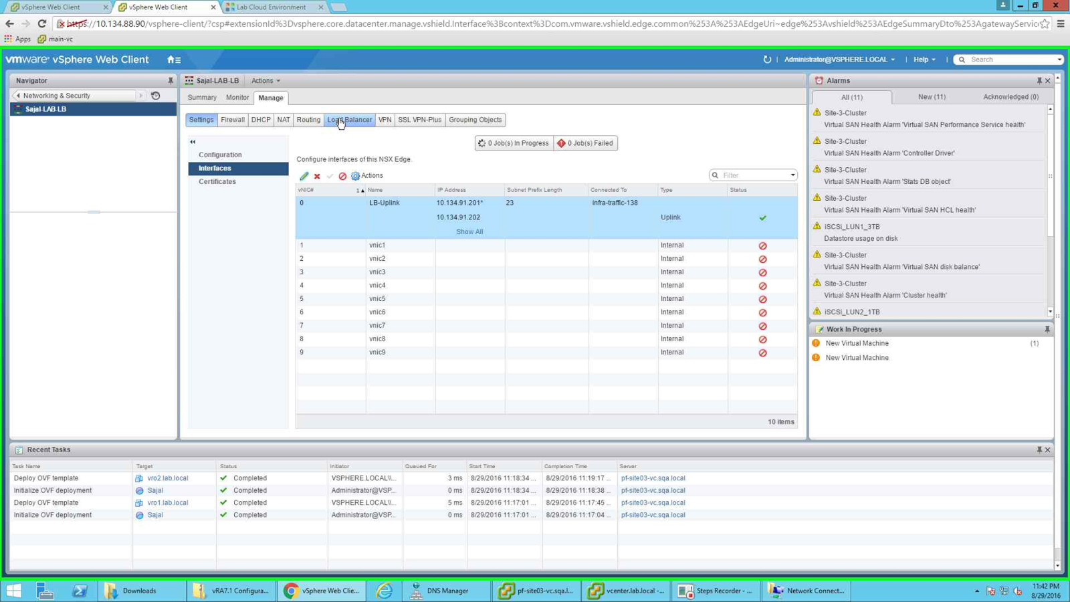The width and height of the screenshot is (1070, 602).
Task: Click the 0 Job(s) In Progress button
Action: point(514,143)
